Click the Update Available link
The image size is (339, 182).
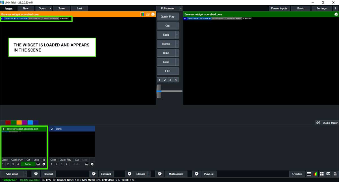(30, 180)
